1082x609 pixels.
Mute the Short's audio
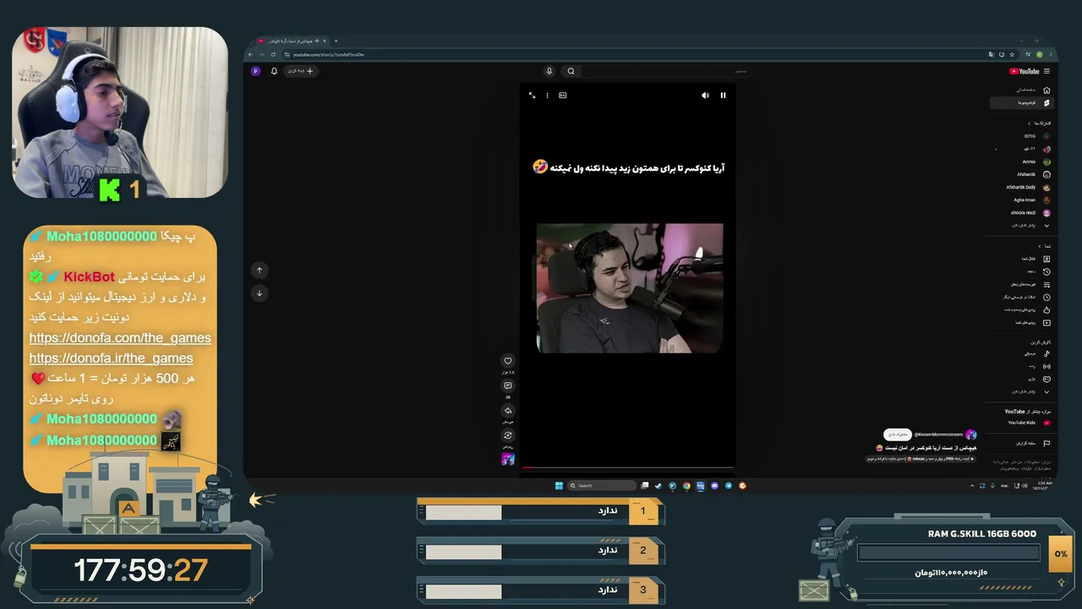coord(705,96)
